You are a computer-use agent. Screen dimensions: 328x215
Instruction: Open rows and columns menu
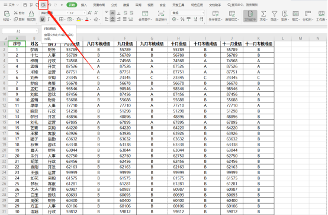[308, 16]
